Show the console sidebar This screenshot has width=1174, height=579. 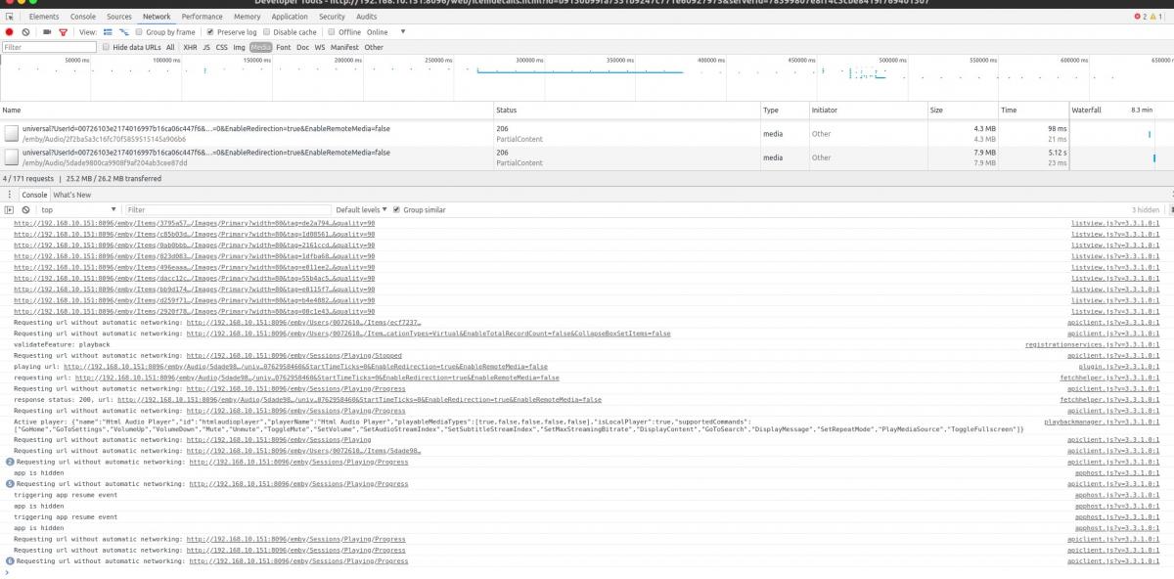coord(9,210)
